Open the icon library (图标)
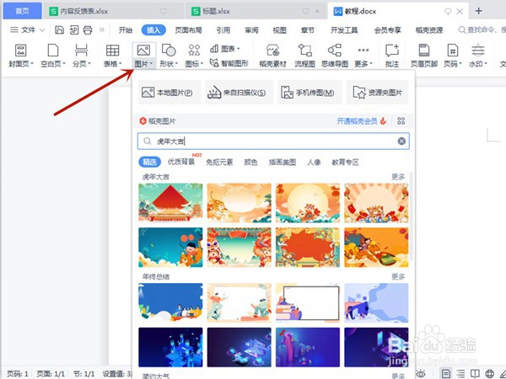Screen dimensions: 506x379 [194, 56]
